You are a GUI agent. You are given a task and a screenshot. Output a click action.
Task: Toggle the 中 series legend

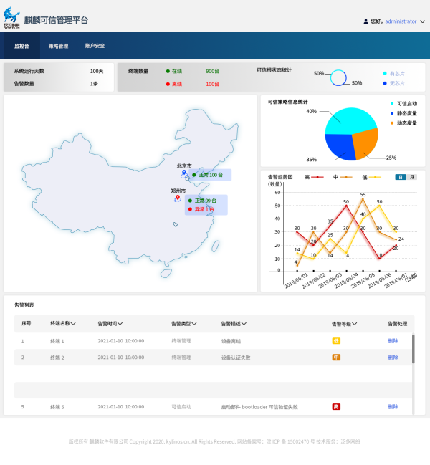(x=343, y=177)
